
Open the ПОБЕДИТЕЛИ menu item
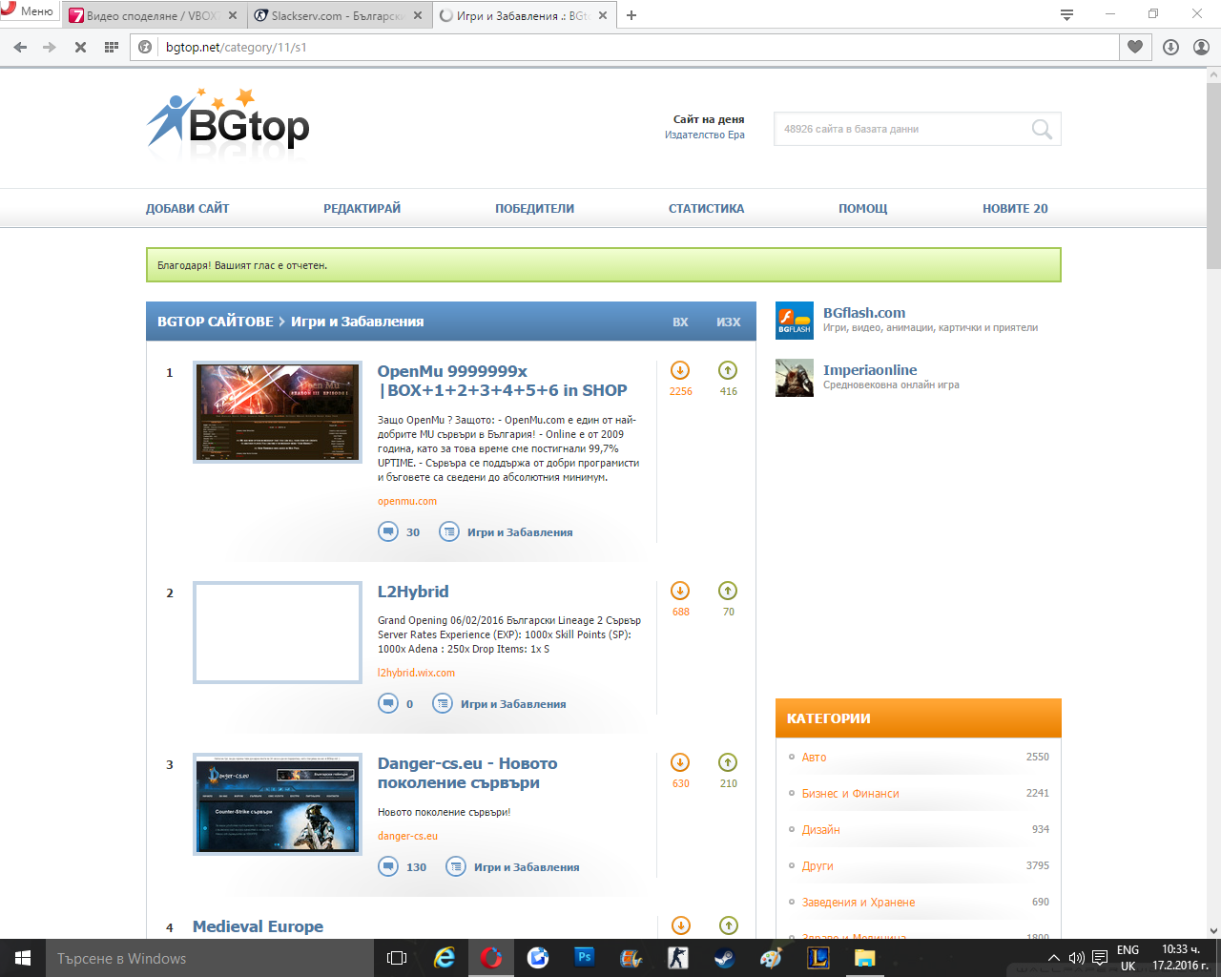tap(534, 208)
